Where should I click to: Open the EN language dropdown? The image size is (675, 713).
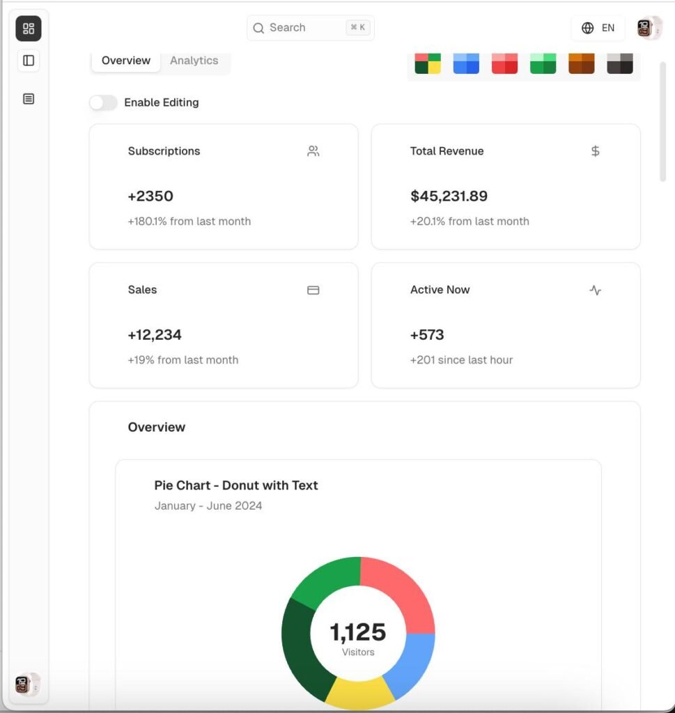tap(607, 28)
